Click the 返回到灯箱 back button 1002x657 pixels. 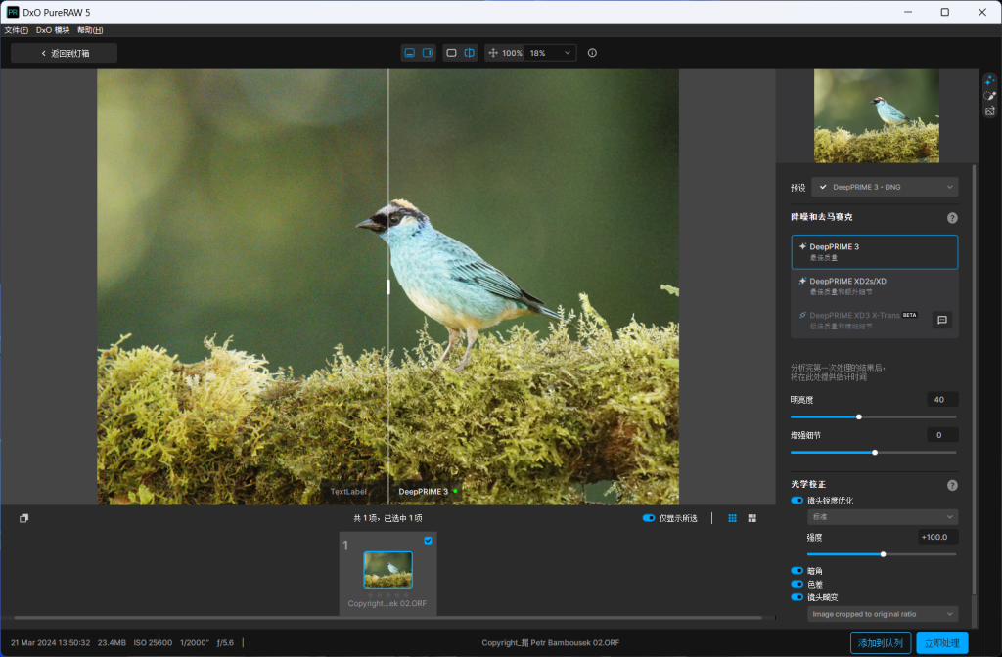point(63,52)
